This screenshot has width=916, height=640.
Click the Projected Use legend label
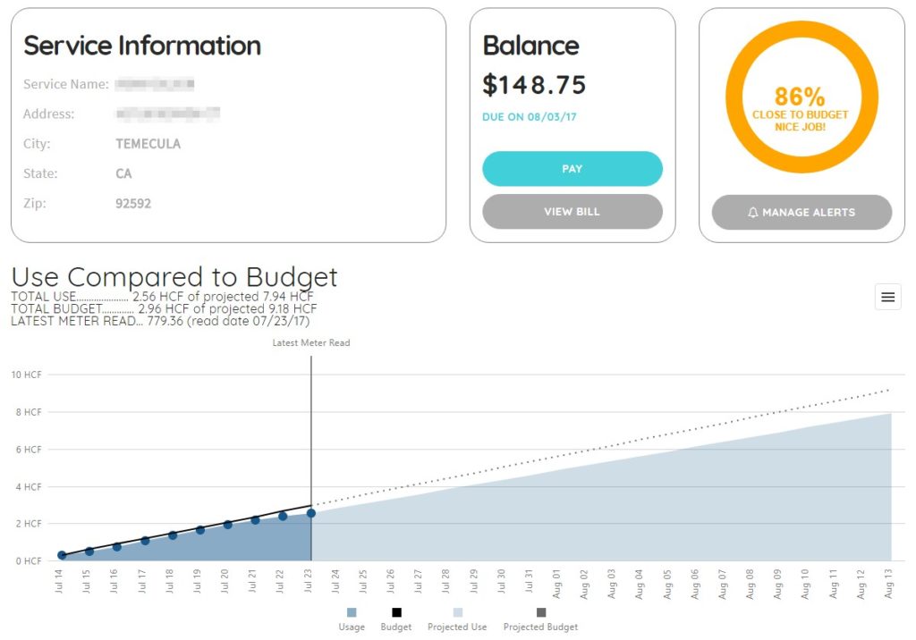pyautogui.click(x=457, y=627)
